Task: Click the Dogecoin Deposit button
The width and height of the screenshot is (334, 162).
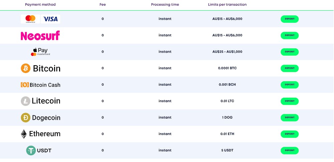Action: 290,117
